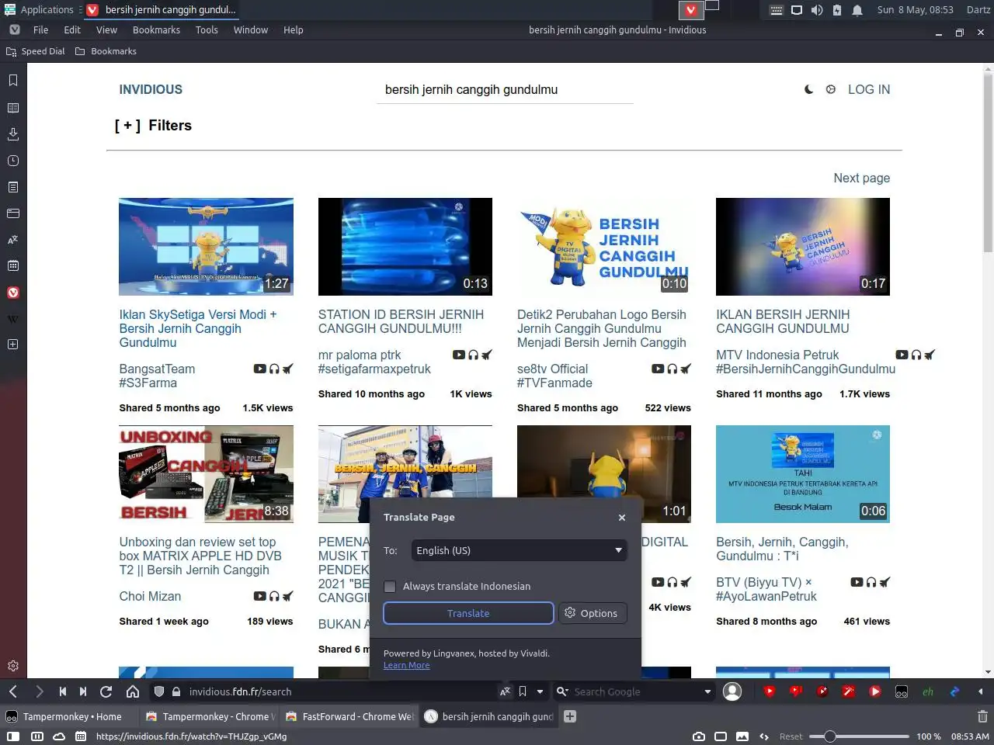The width and height of the screenshot is (994, 745).
Task: Click the Invidious search field
Action: [x=505, y=89]
